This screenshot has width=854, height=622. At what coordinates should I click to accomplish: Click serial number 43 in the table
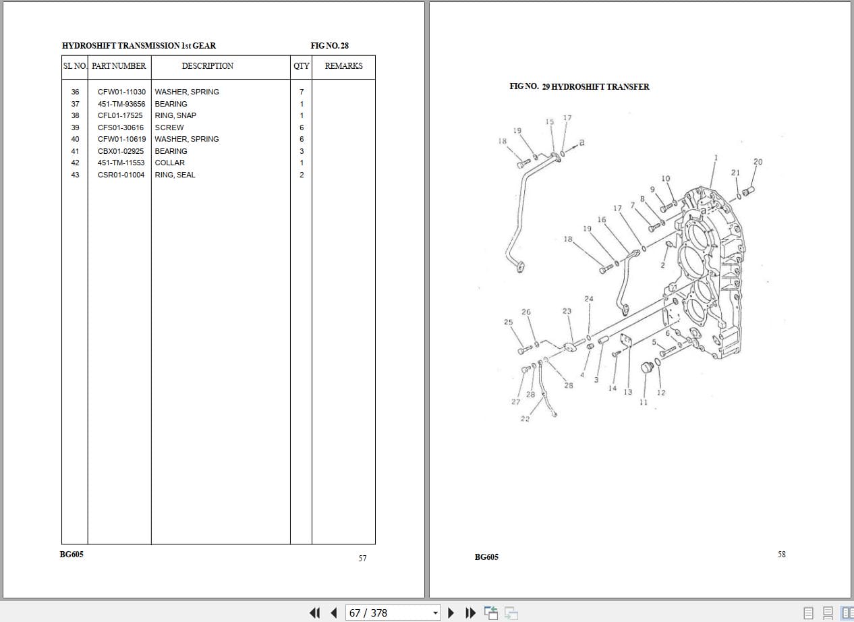click(75, 175)
